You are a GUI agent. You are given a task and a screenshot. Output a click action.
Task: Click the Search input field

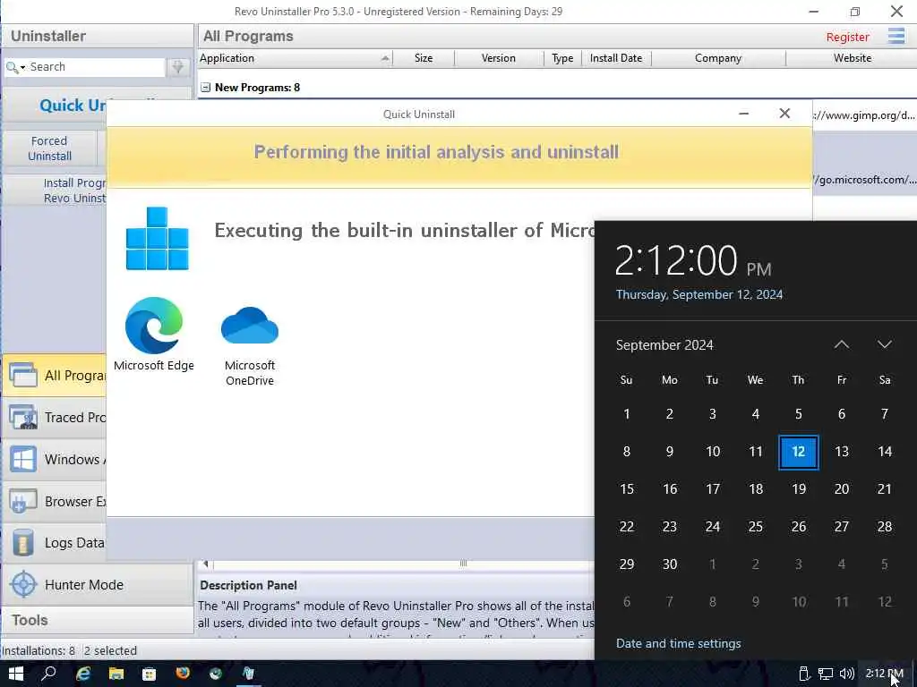click(x=97, y=67)
